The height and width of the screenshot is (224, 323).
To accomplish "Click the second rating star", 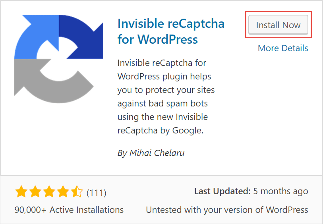I will [x=35, y=191].
